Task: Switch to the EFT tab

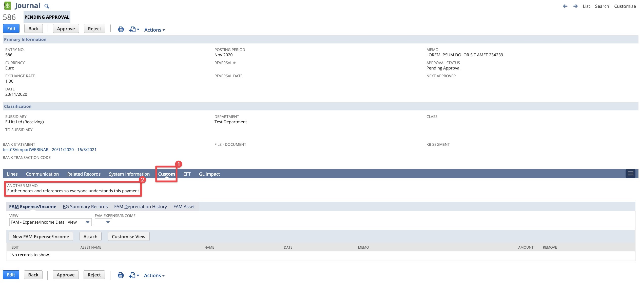Action: pos(187,174)
